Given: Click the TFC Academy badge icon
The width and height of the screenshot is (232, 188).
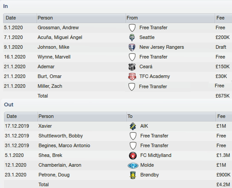Looking at the screenshot, I should [132, 77].
